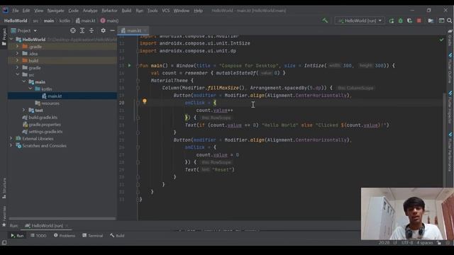Expand External Libraries node

tap(11, 139)
